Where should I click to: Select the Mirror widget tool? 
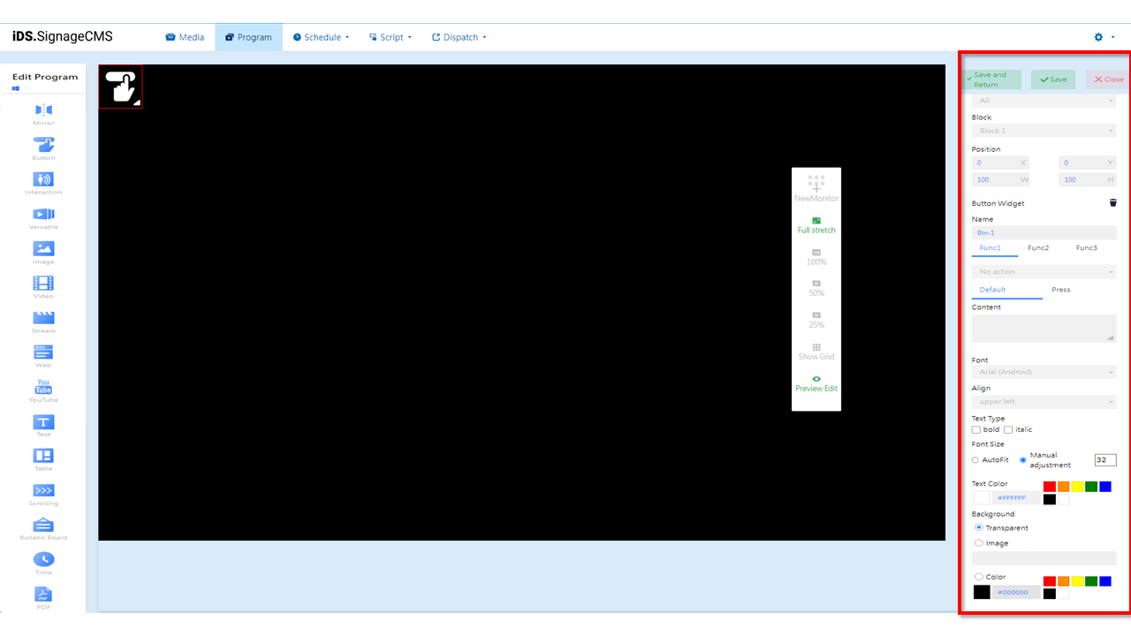[43, 113]
